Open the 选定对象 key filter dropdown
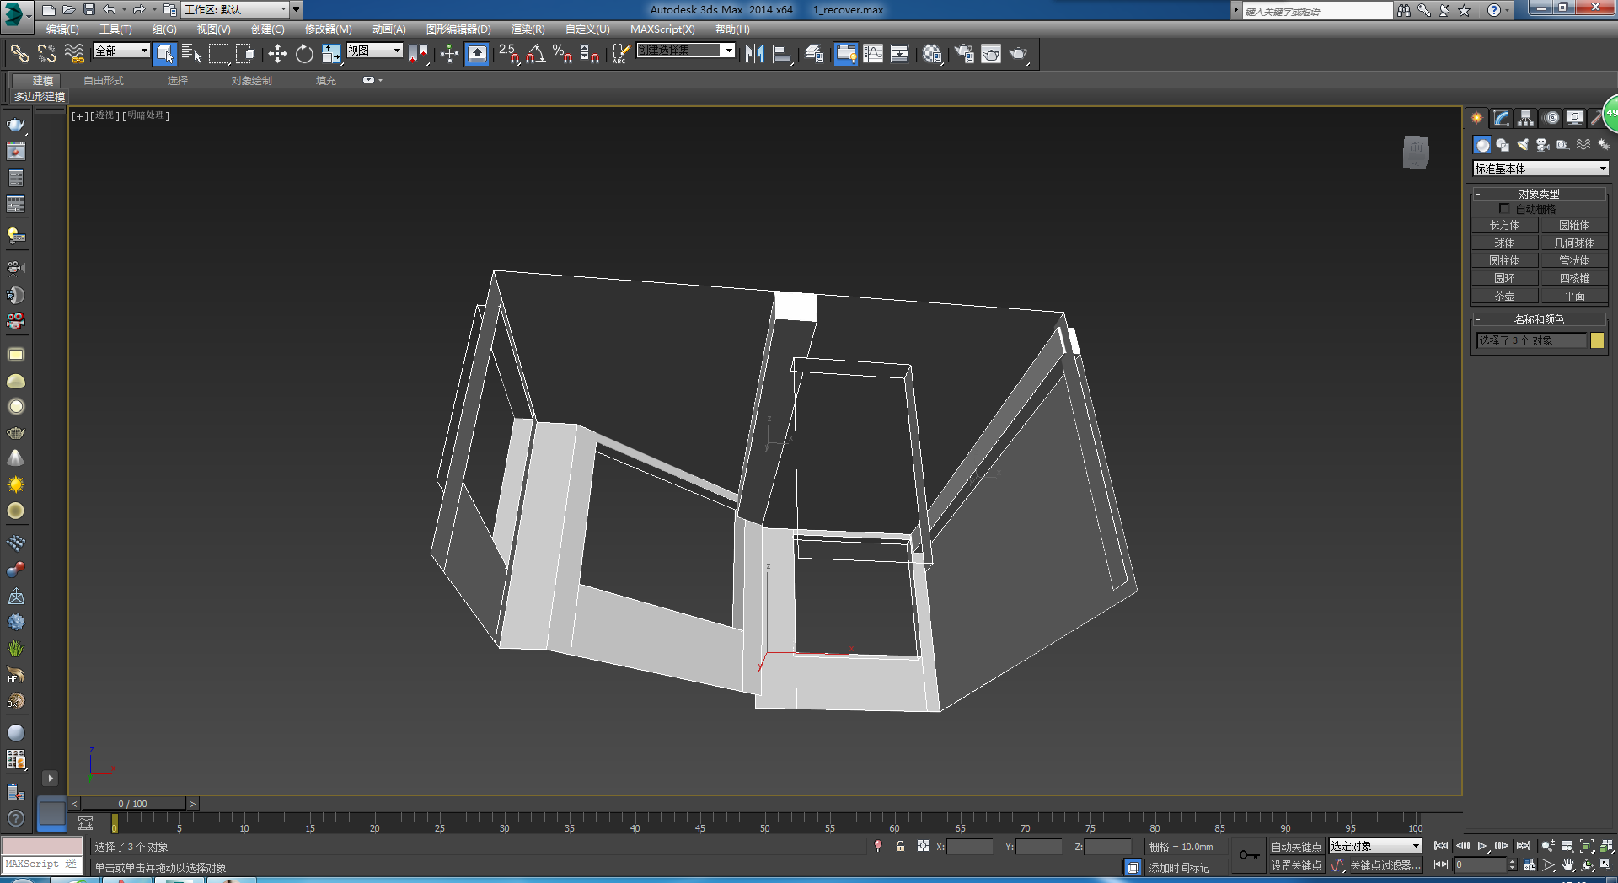The height and width of the screenshot is (883, 1618). point(1375,846)
